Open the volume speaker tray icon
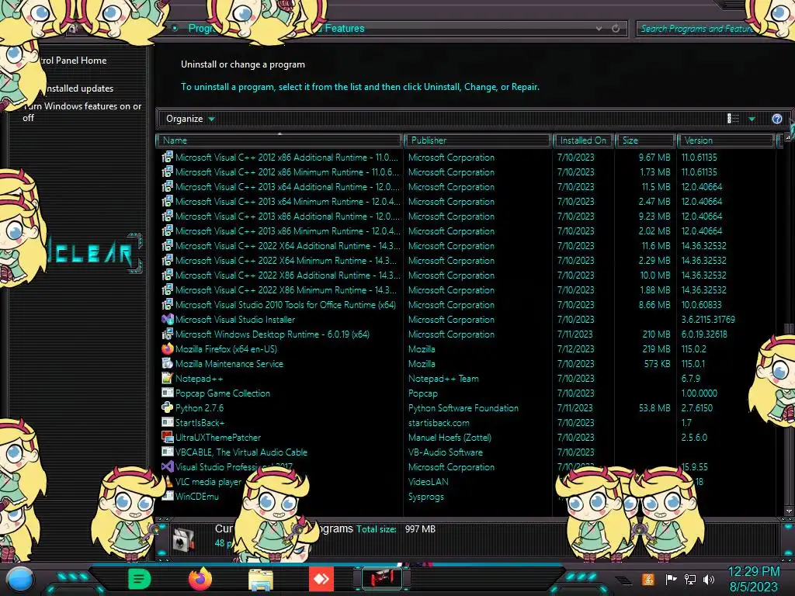Screen dimensions: 795x596 [709, 579]
